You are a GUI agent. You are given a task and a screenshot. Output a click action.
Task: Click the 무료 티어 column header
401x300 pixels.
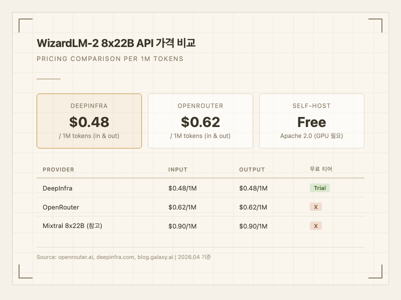[321, 169]
